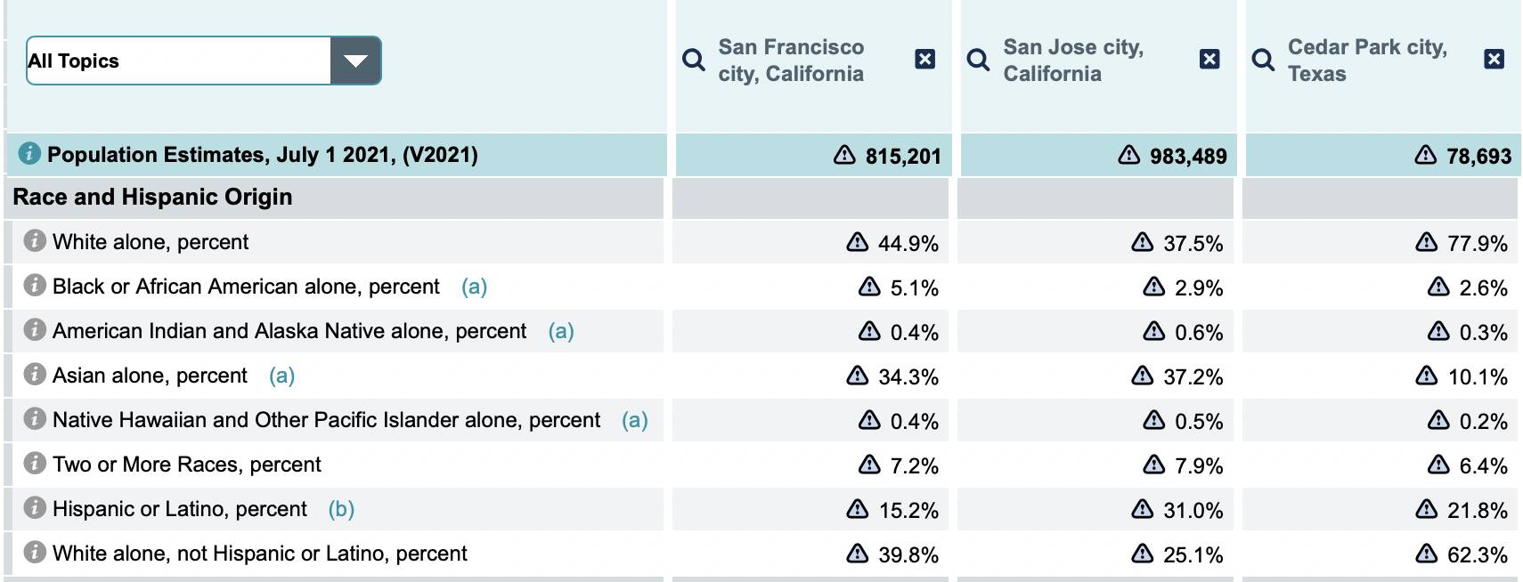The height and width of the screenshot is (582, 1523).
Task: Click the (a) footnote next to Black or African American
Action: [474, 287]
